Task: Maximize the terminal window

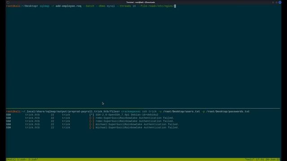Action: (276, 2)
